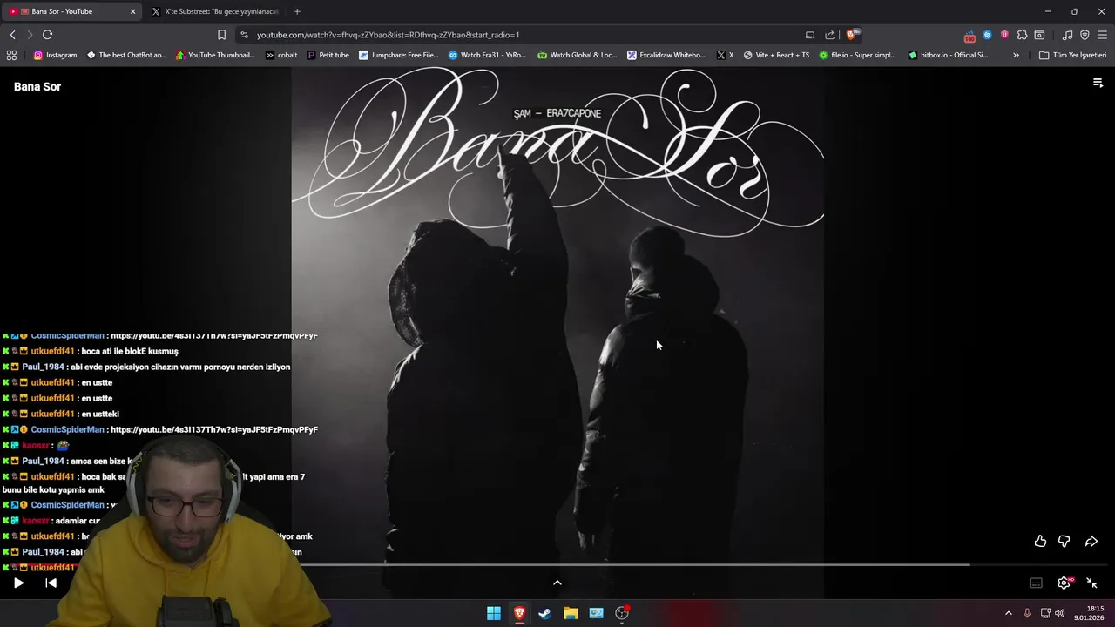Open the Tüm Yer İşaretleri folder

point(1072,55)
